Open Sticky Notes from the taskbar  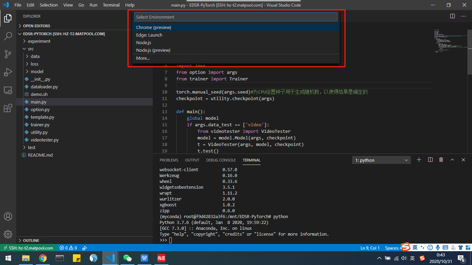pyautogui.click(x=77, y=258)
